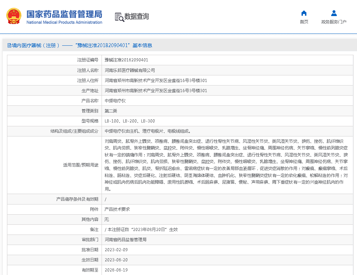357x275 pixels.
Task: Click approval department 河南省药品监督管理局
Action: point(126,240)
